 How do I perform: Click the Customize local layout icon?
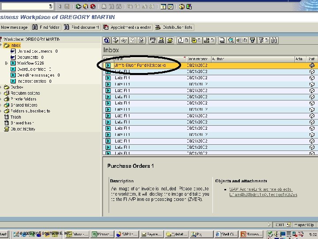pyautogui.click(x=189, y=7)
